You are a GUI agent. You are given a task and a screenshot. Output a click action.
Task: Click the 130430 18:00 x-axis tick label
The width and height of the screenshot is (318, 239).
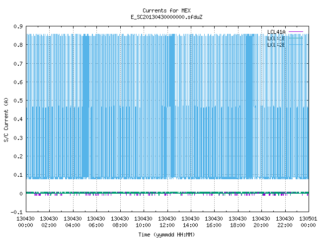(238, 222)
